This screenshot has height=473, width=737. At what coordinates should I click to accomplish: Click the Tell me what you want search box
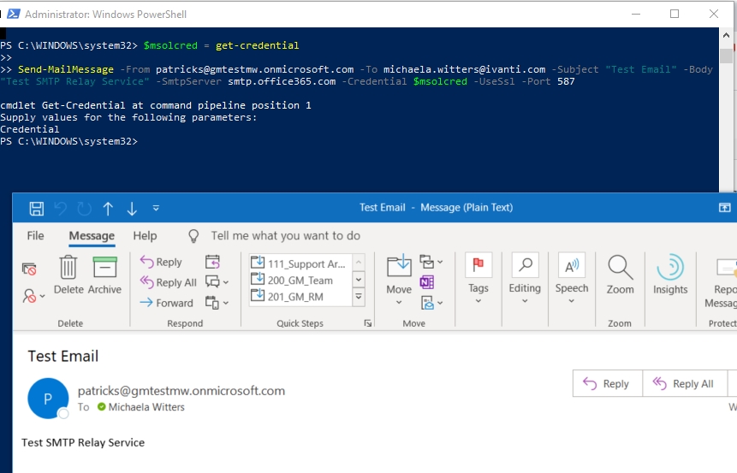(285, 236)
